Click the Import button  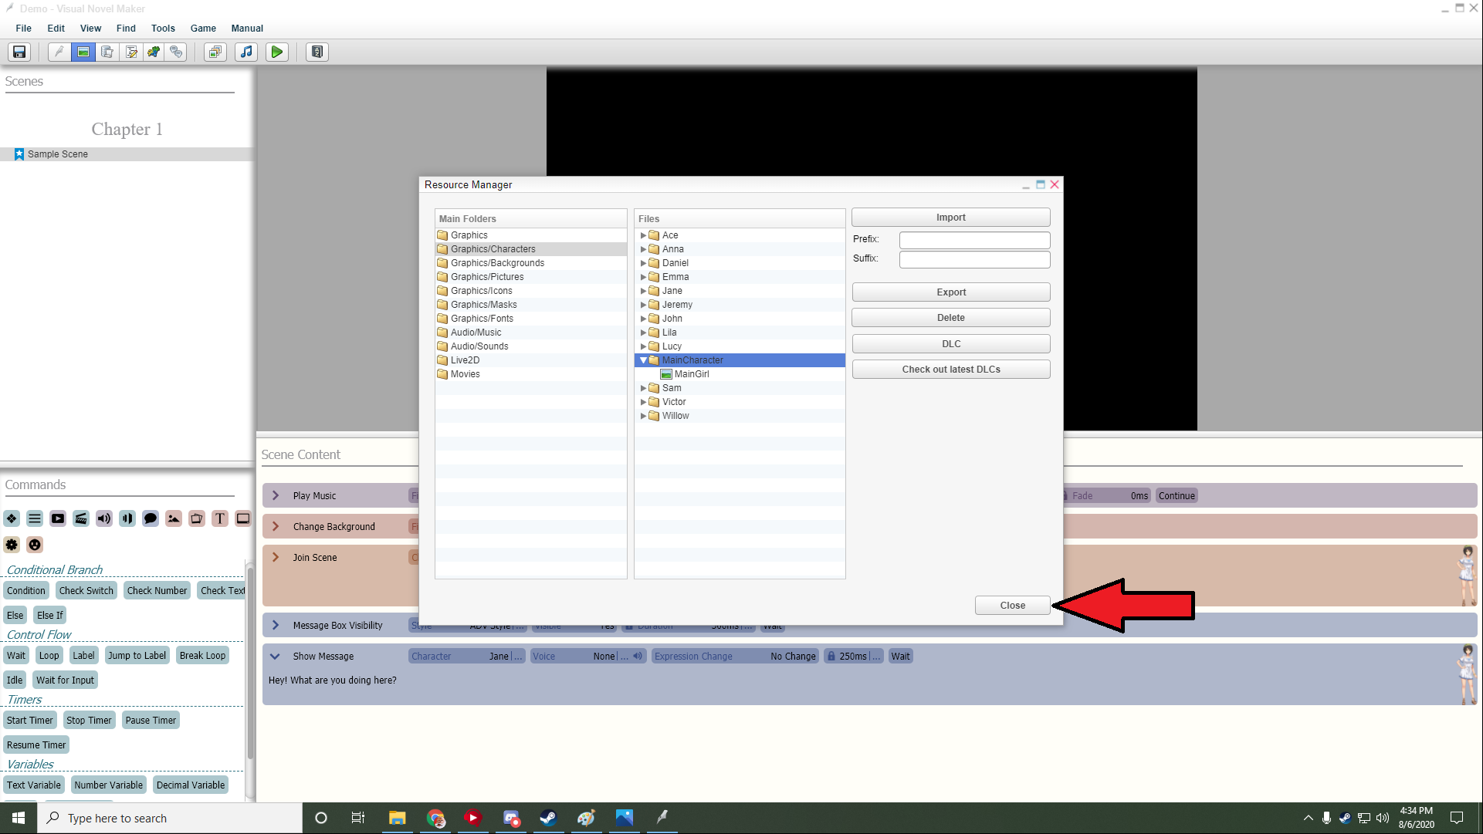(950, 218)
